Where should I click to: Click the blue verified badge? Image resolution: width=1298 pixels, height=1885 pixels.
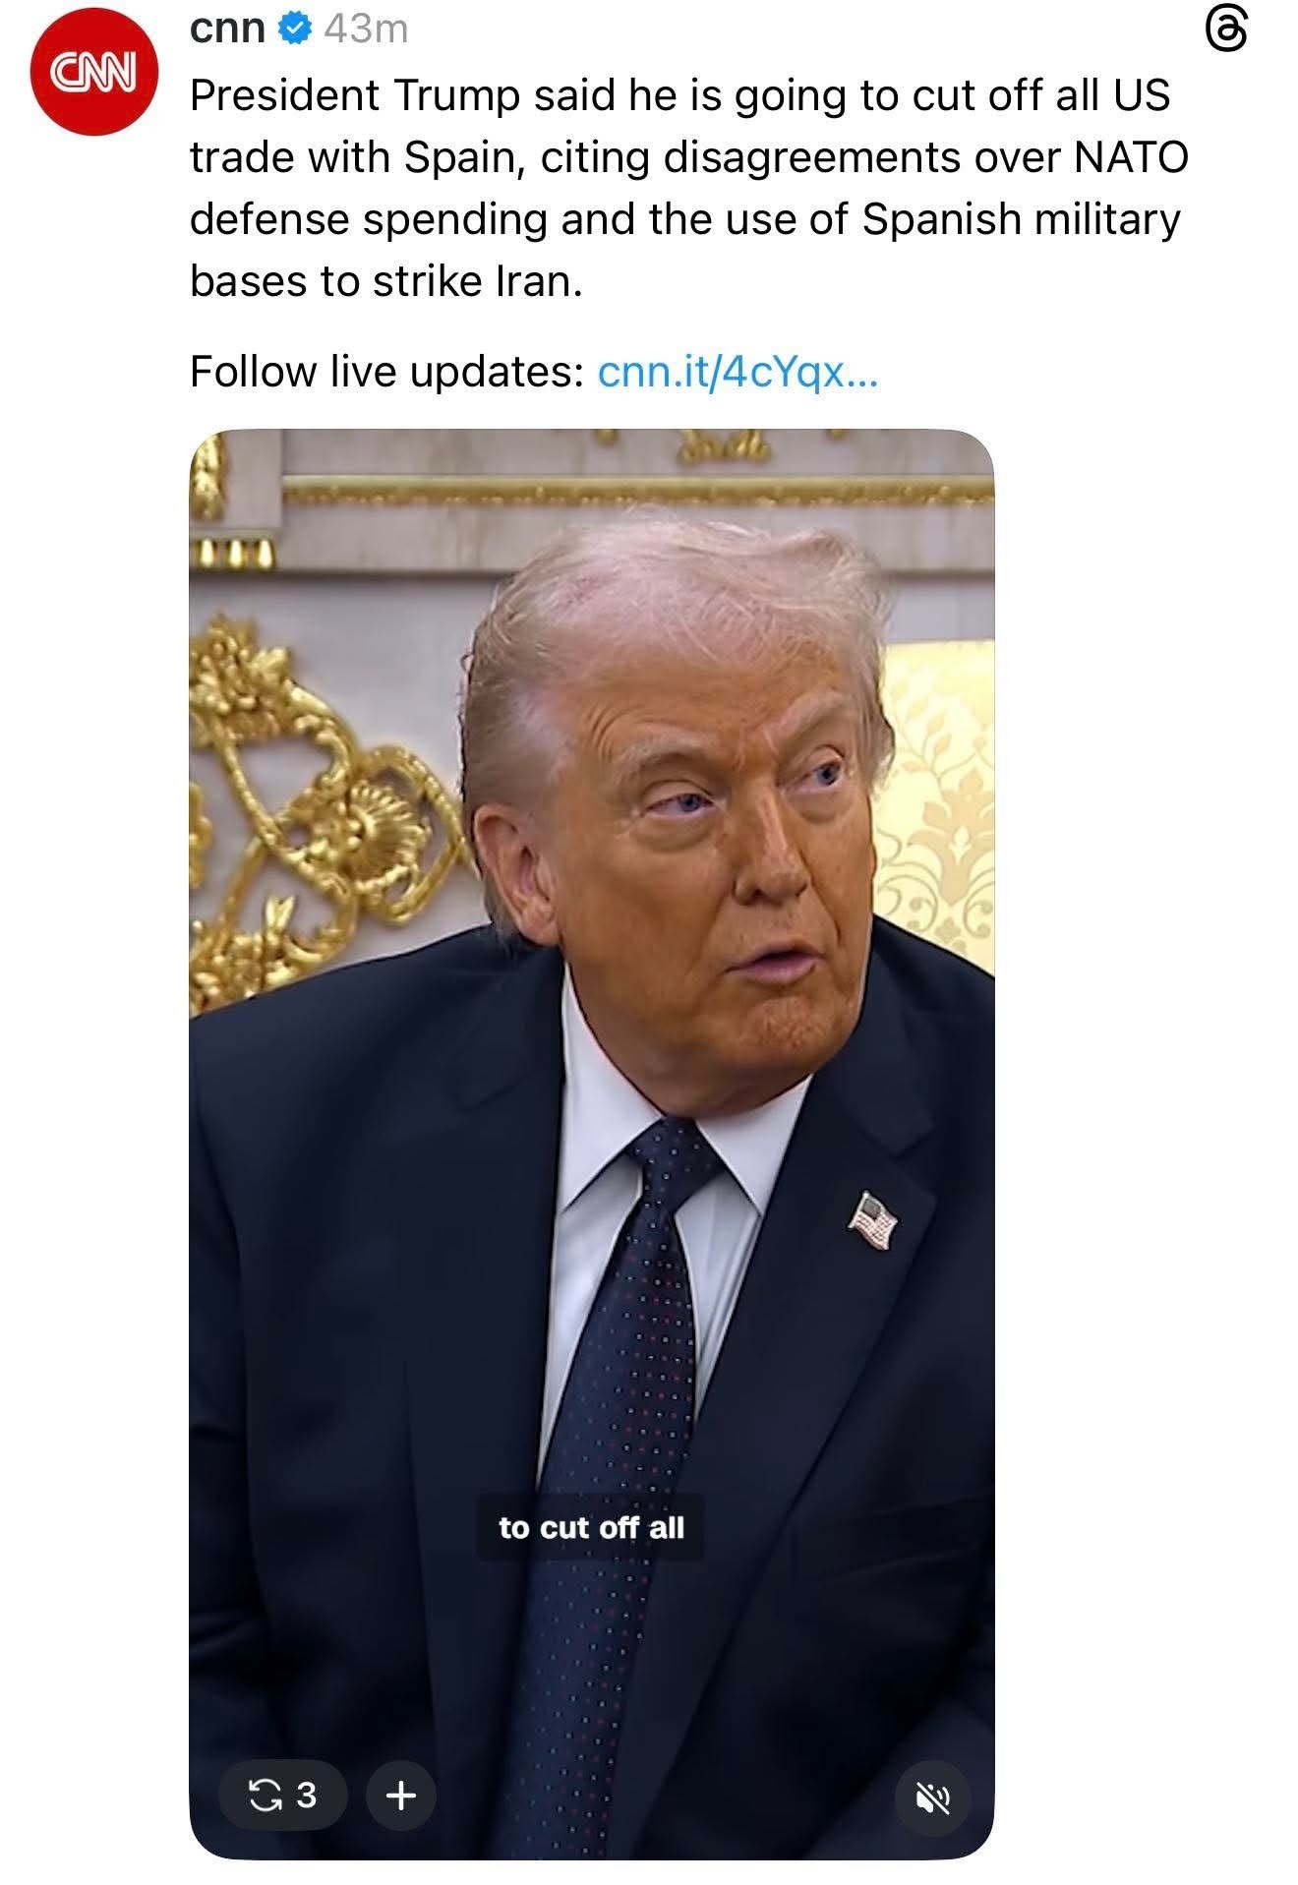pyautogui.click(x=293, y=30)
